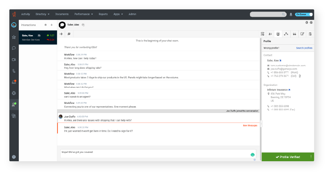Open the notifications bell icon

(x=291, y=14)
